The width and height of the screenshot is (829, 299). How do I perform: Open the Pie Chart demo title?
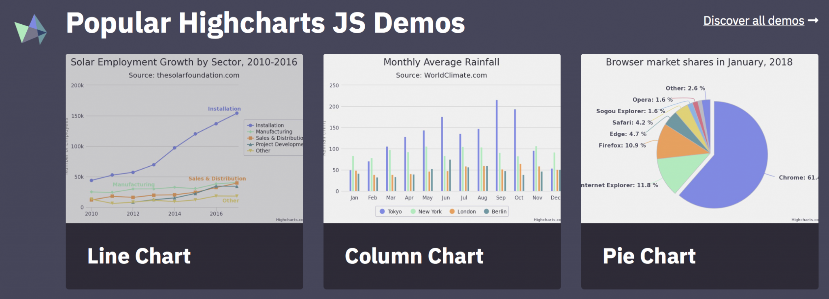tap(649, 256)
